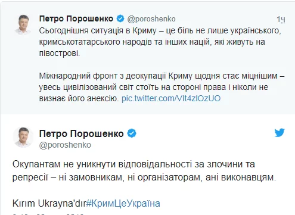Click the Twitter bird logo icon
295x215 pixels.
click(x=280, y=133)
